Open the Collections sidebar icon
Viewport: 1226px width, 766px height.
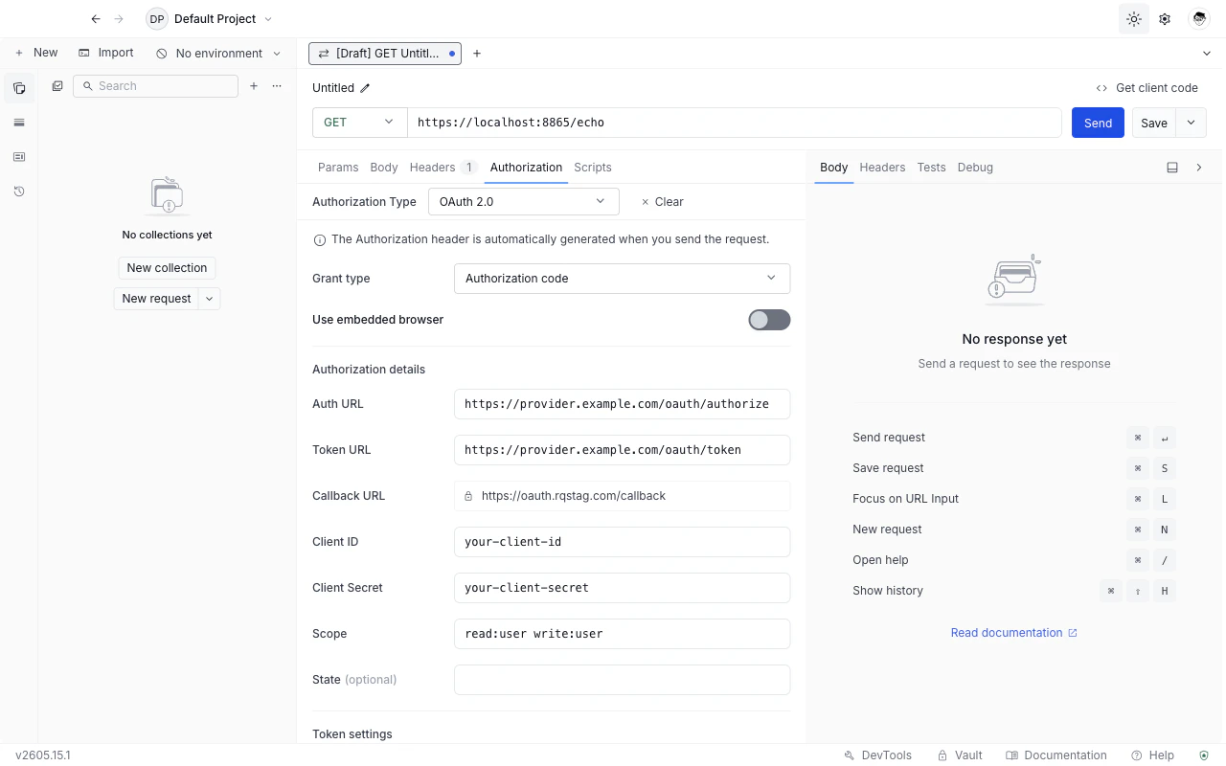(19, 88)
